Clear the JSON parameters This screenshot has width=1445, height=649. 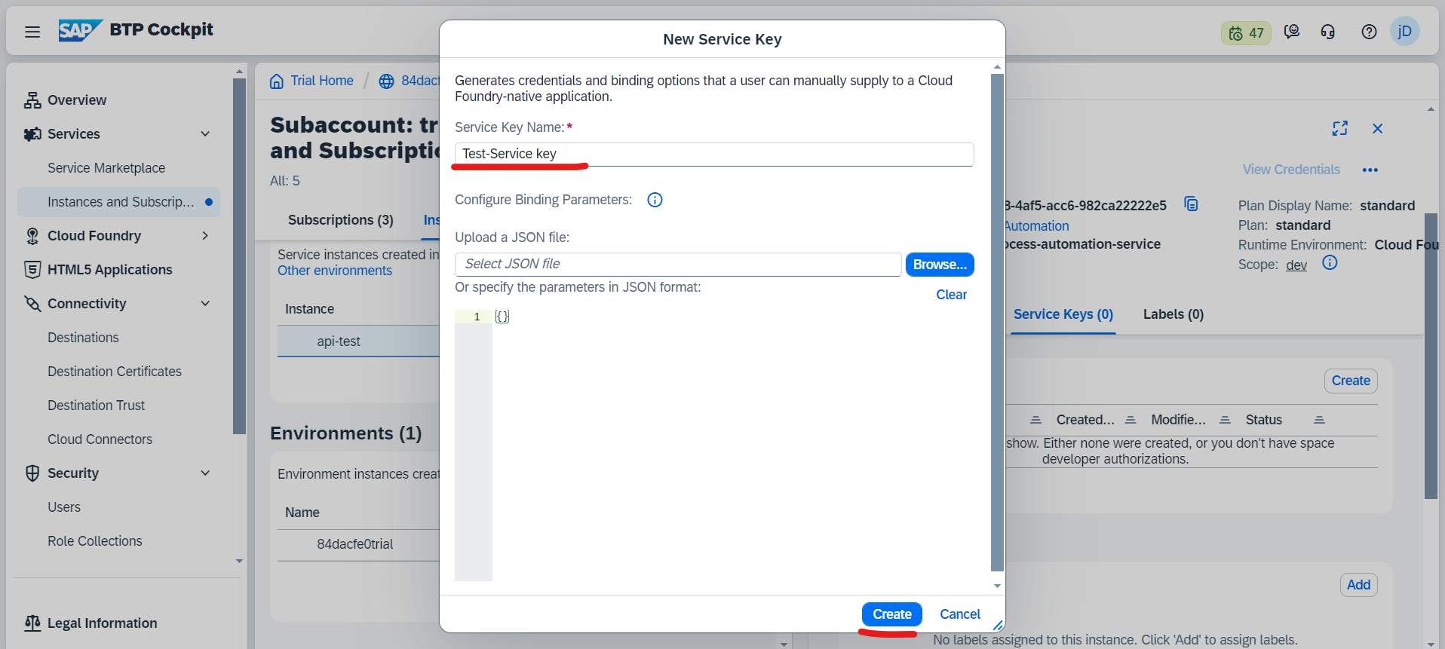951,295
